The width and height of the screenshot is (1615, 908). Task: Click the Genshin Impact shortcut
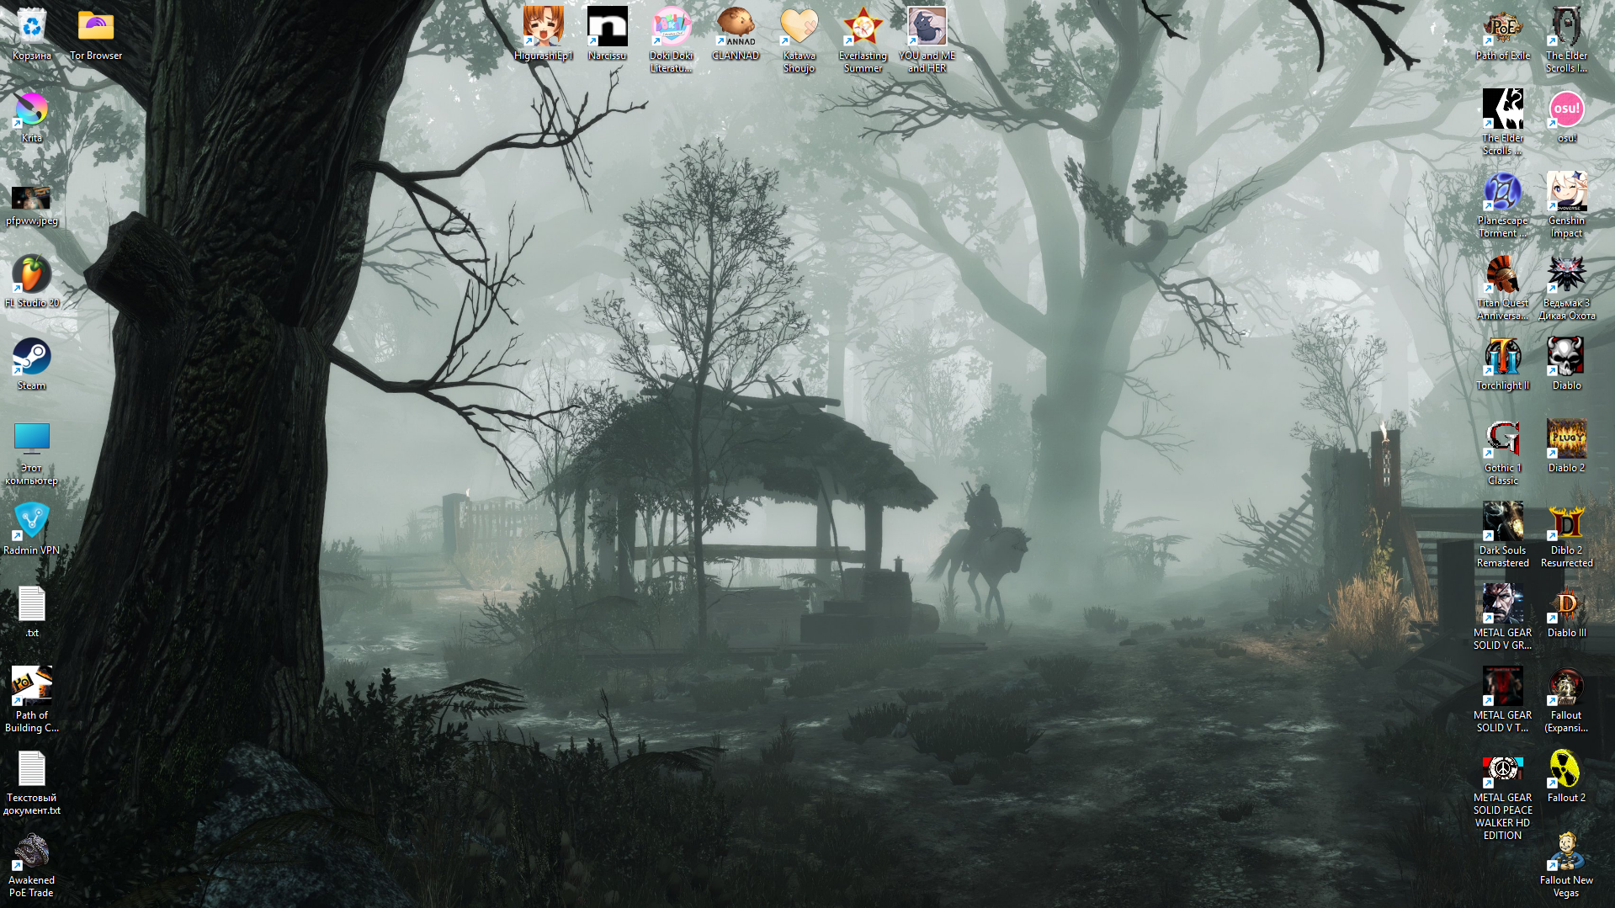tap(1566, 204)
